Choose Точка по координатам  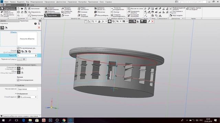pos(118,9)
